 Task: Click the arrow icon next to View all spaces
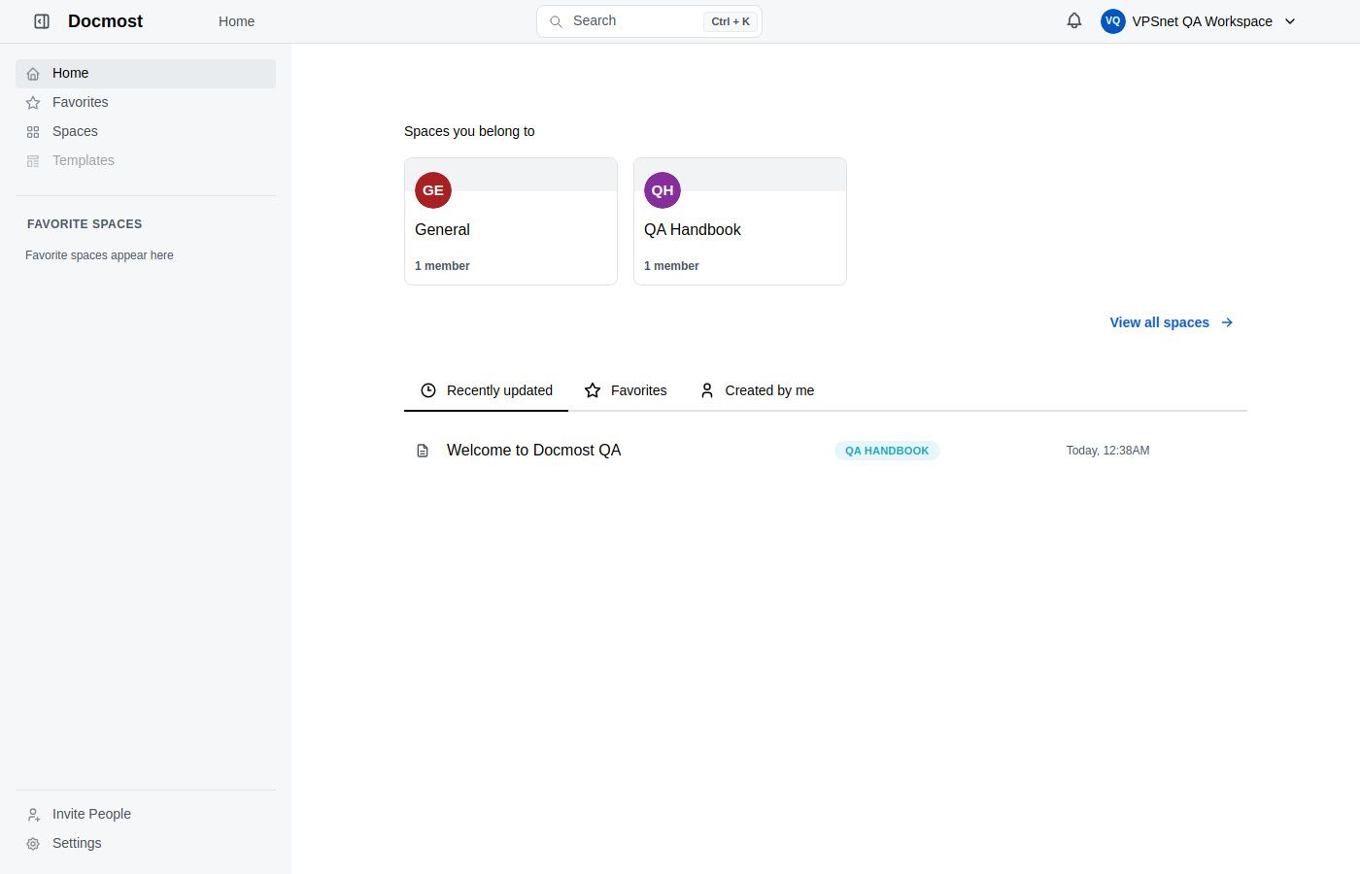(1227, 322)
